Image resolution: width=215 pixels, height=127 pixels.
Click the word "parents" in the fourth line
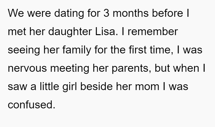(130, 69)
